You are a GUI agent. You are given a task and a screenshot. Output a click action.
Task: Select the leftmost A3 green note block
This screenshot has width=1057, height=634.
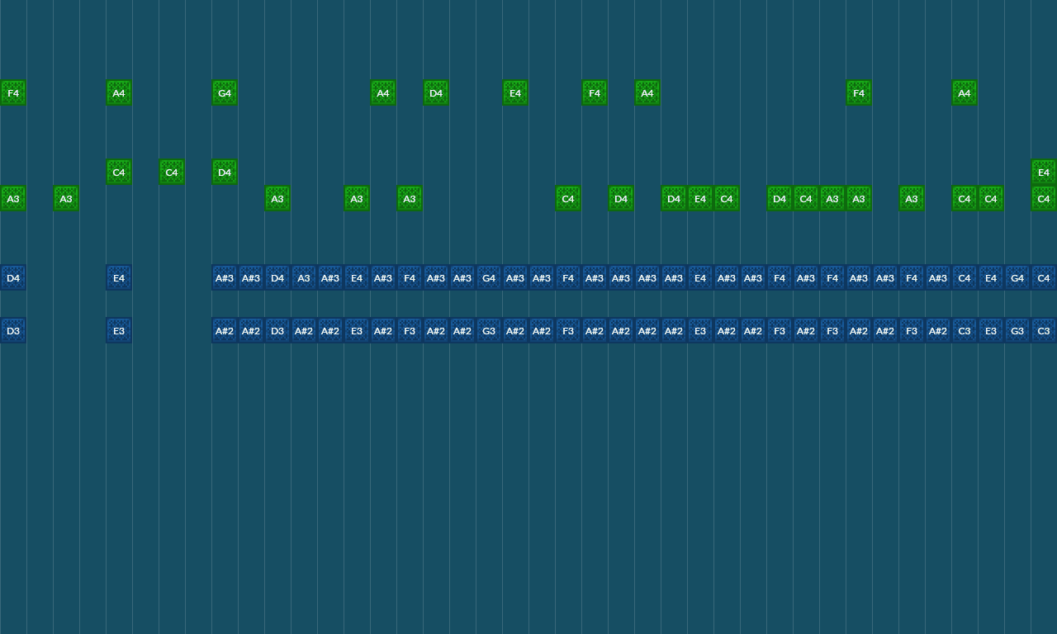[12, 198]
